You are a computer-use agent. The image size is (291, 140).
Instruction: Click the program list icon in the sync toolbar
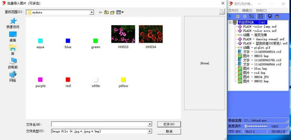coord(260,16)
